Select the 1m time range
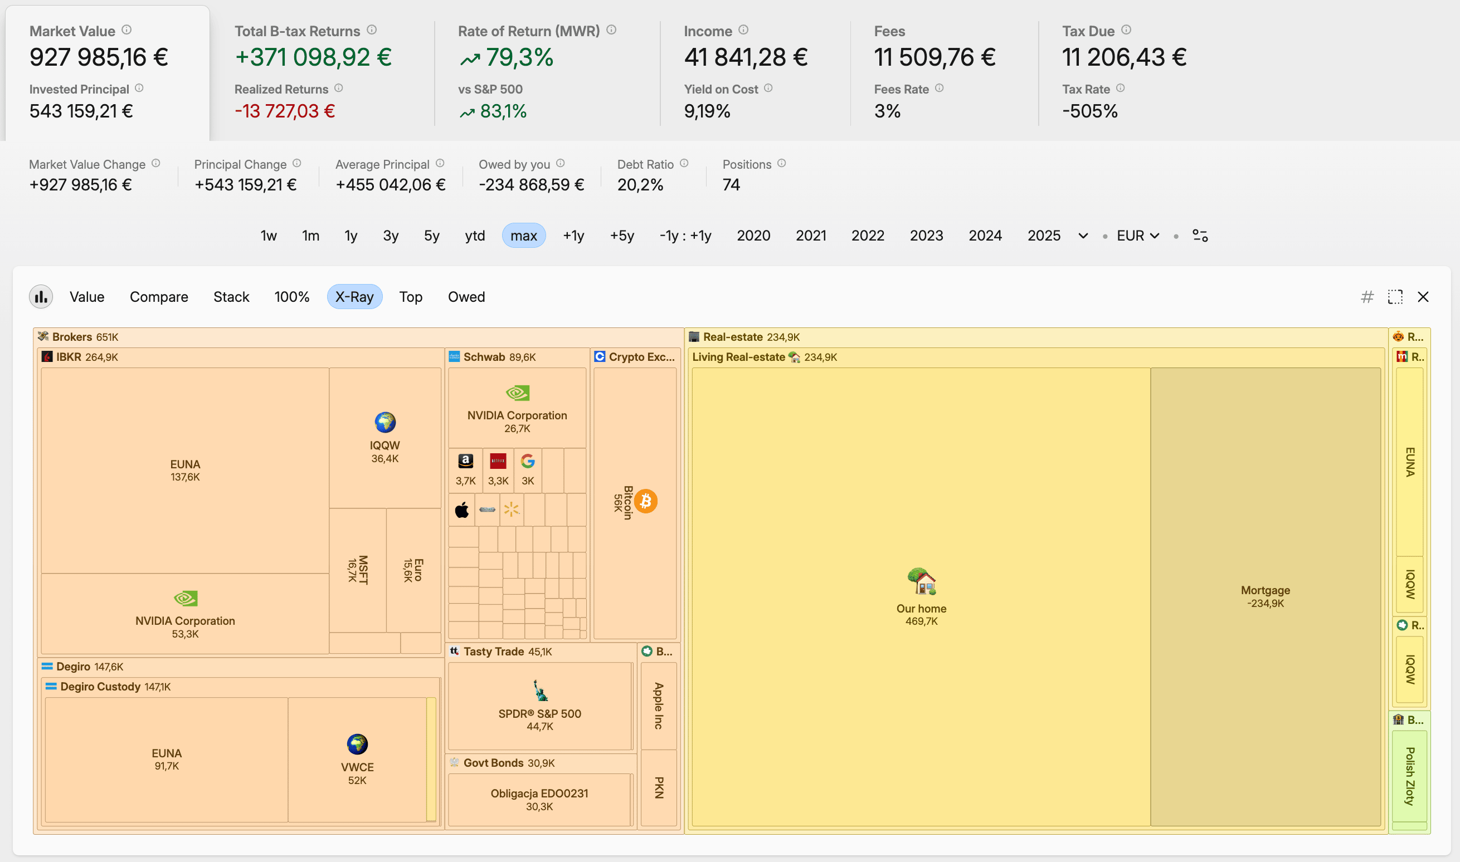1460x862 pixels. (x=310, y=235)
